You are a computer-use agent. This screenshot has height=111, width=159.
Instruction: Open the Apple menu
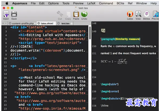(7, 3)
